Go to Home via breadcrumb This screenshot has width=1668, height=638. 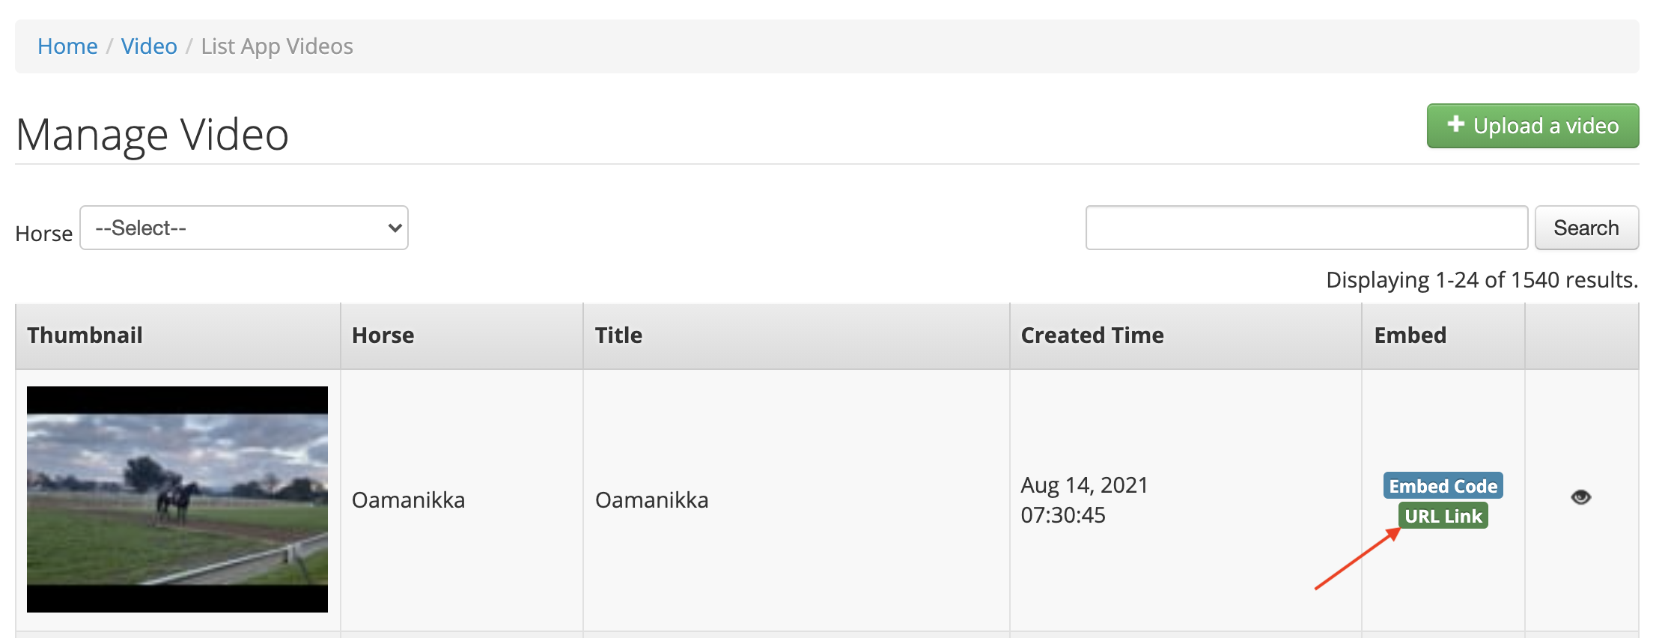67,46
